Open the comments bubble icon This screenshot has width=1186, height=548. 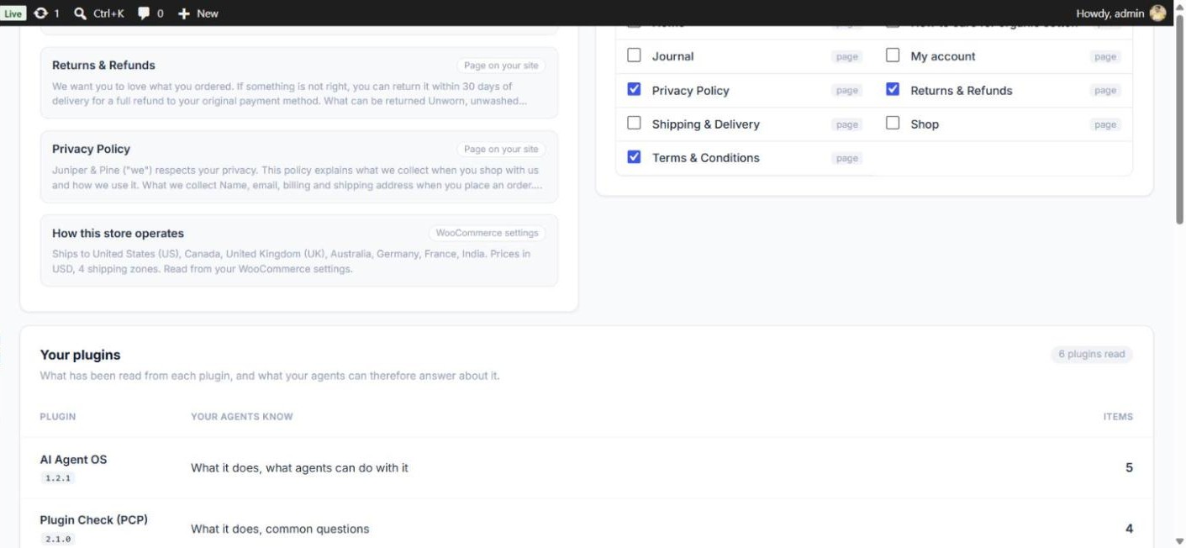(x=144, y=13)
